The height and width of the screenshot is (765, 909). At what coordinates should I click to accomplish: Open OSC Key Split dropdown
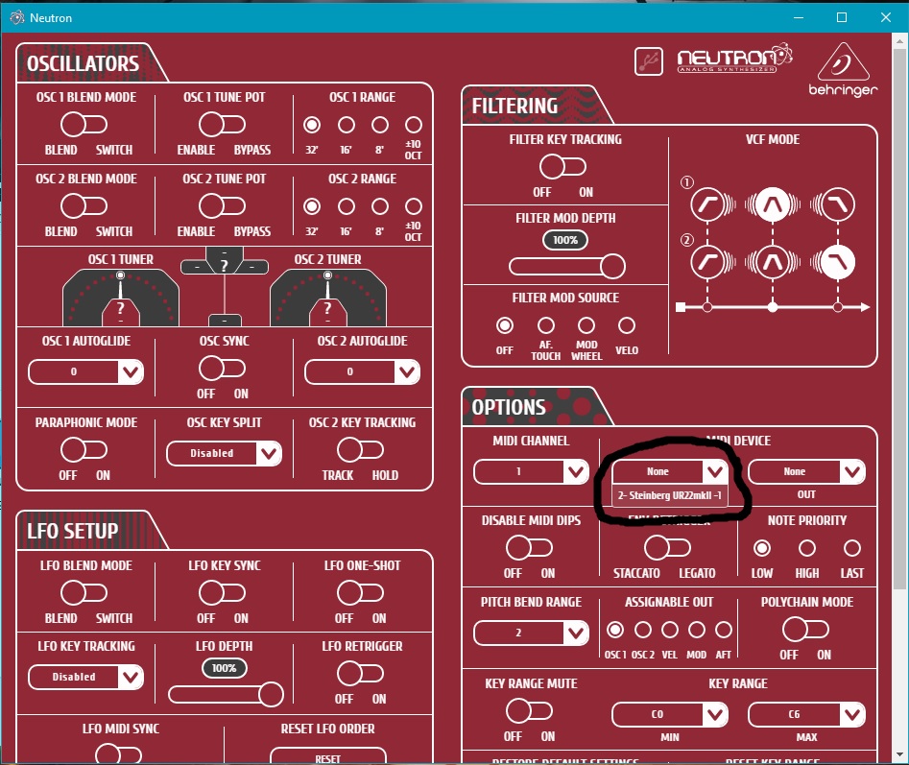(225, 453)
